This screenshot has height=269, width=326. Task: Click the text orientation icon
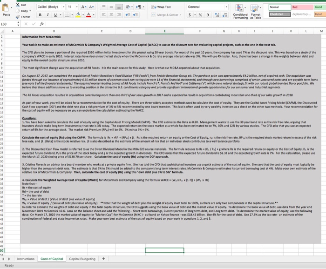(128, 7)
